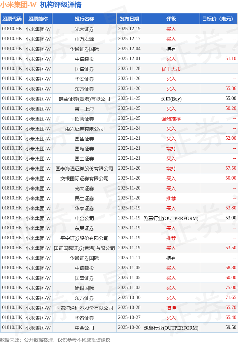Click target price 55.00
The width and height of the screenshot is (238, 343).
tap(231, 99)
